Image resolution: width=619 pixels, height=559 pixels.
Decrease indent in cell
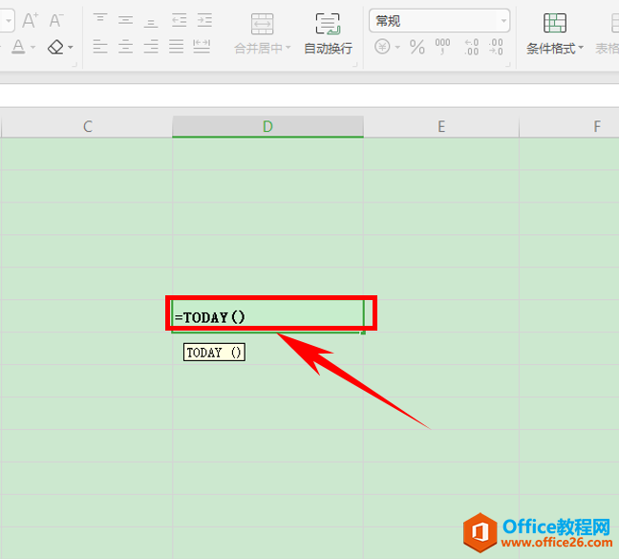click(x=179, y=20)
